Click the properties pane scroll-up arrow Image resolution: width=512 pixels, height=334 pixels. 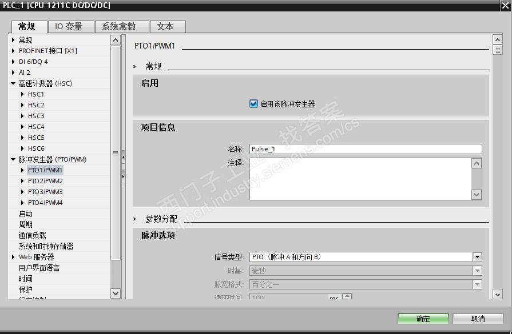coord(497,40)
